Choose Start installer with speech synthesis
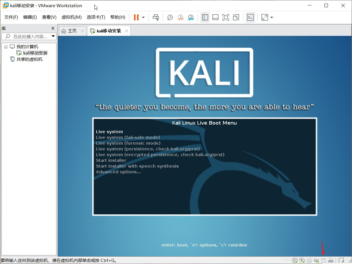This screenshot has width=352, height=264. [137, 166]
